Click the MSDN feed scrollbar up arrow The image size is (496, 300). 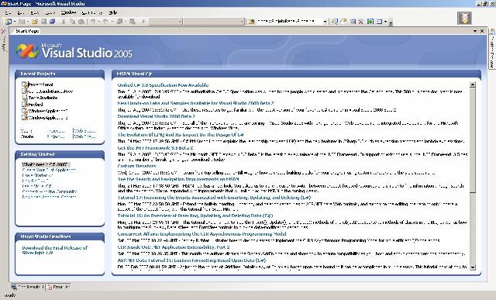point(473,84)
